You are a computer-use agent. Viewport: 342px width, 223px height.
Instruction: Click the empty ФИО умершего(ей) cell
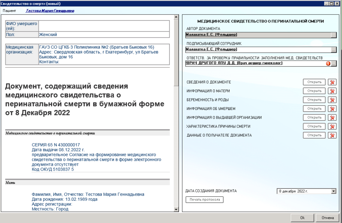[104, 26]
